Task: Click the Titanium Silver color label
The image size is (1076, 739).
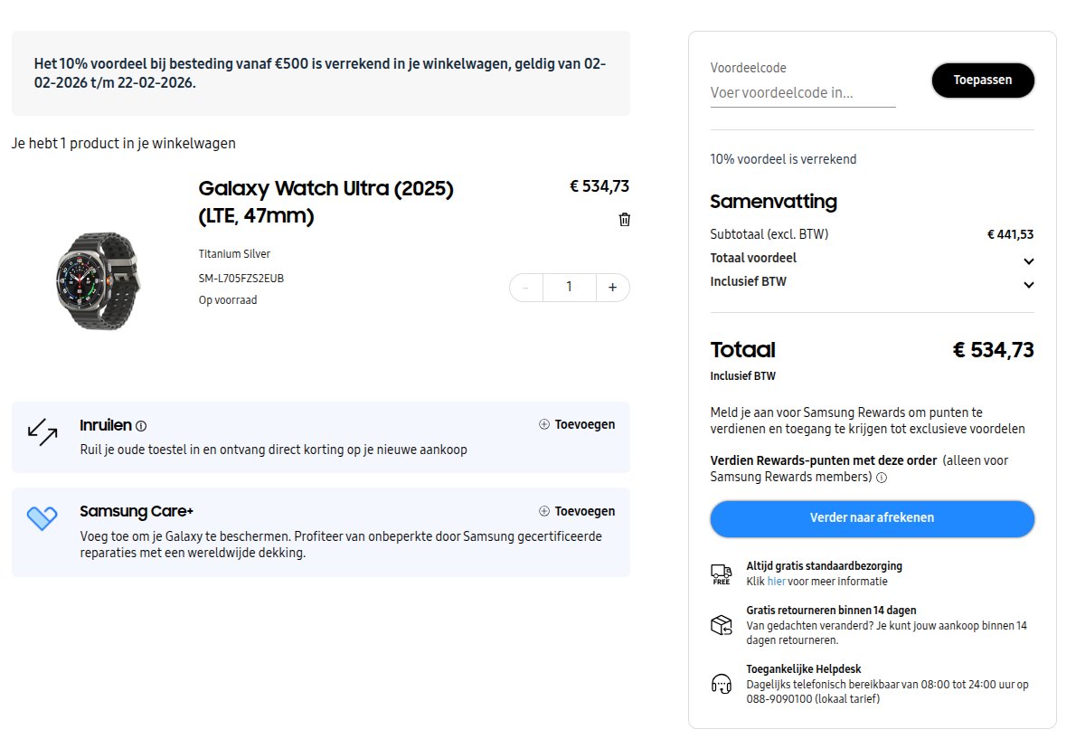Action: coord(234,254)
